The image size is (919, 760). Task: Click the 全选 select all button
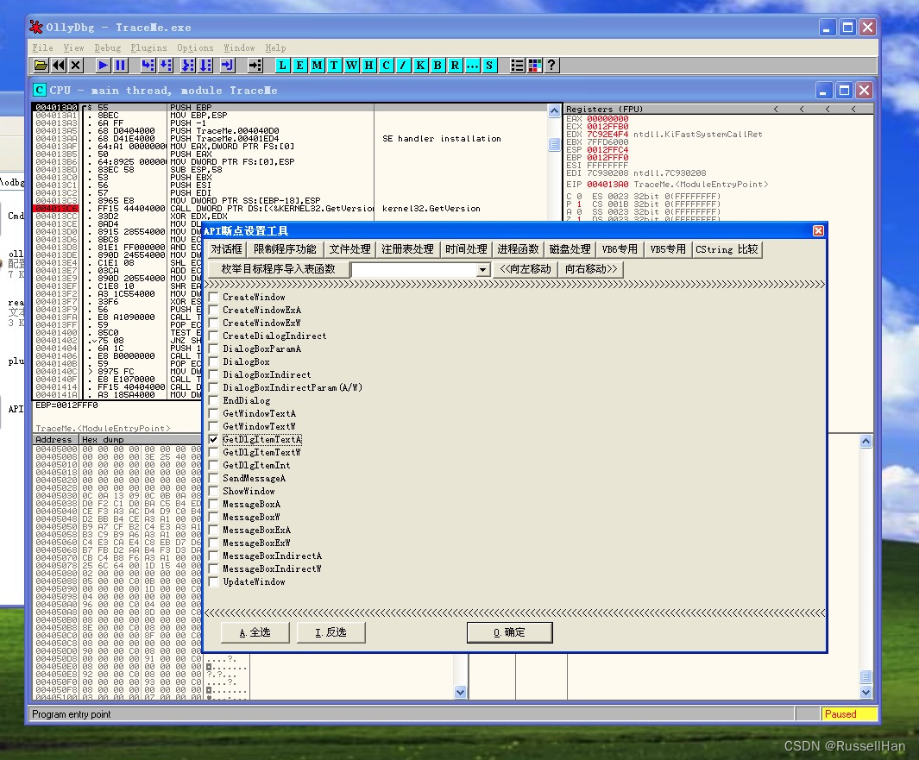pyautogui.click(x=255, y=633)
